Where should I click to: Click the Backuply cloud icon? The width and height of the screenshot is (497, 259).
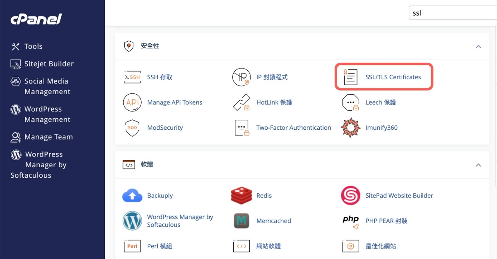click(x=132, y=195)
